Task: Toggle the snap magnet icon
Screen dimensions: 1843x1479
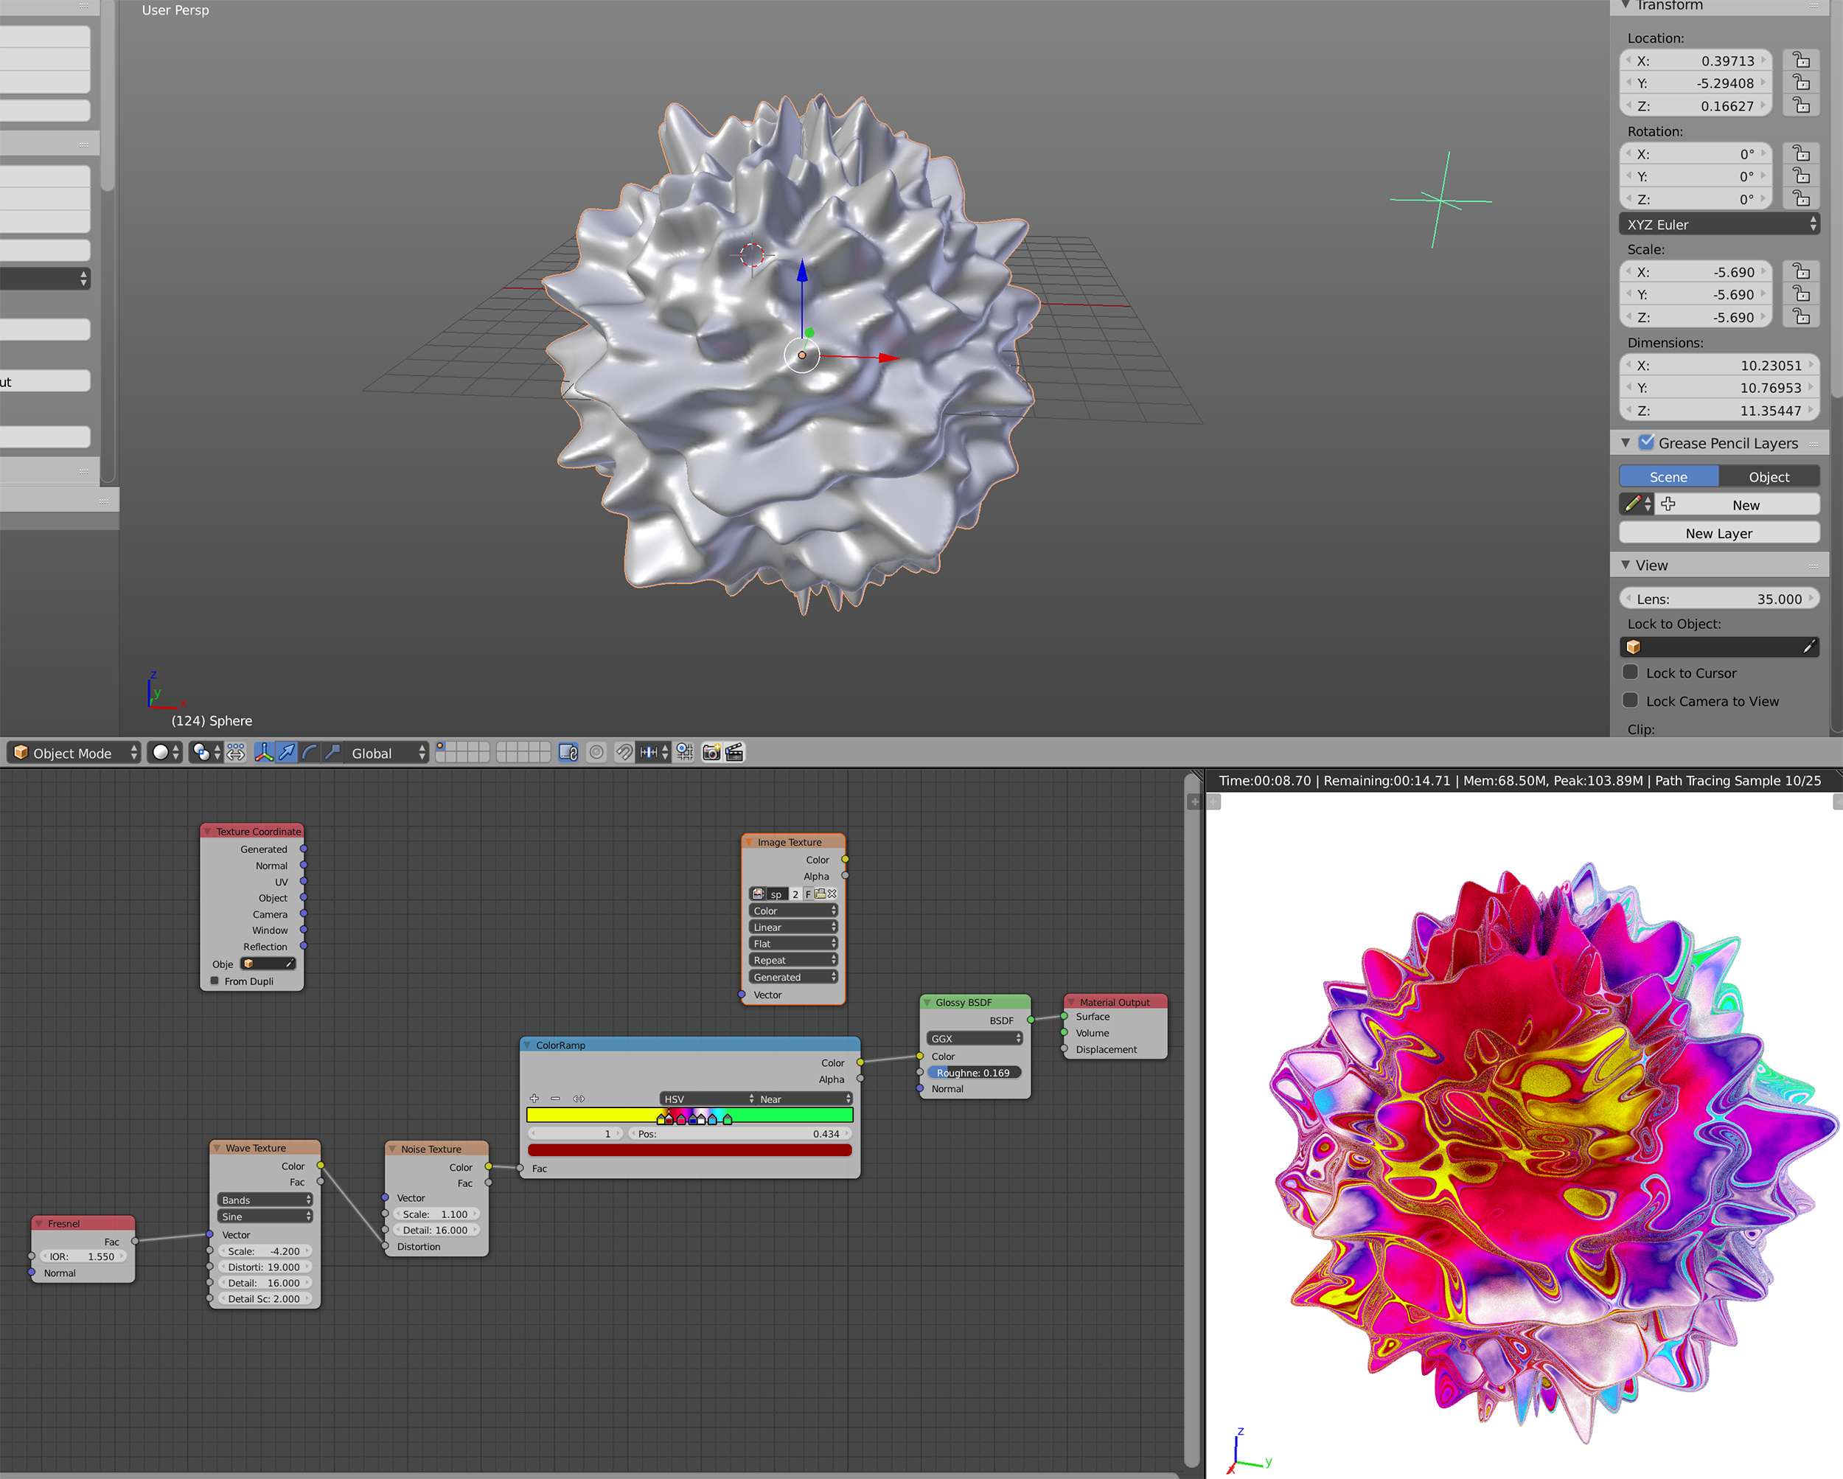Action: click(624, 752)
